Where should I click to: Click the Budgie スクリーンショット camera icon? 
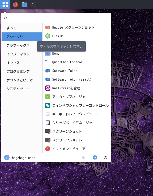tap(48, 27)
